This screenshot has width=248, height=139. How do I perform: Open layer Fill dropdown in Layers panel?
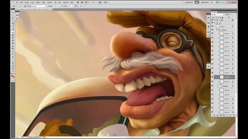click(x=235, y=18)
